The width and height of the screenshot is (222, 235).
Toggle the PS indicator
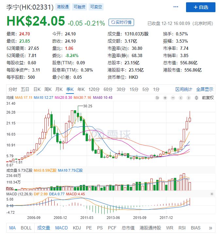point(100,228)
